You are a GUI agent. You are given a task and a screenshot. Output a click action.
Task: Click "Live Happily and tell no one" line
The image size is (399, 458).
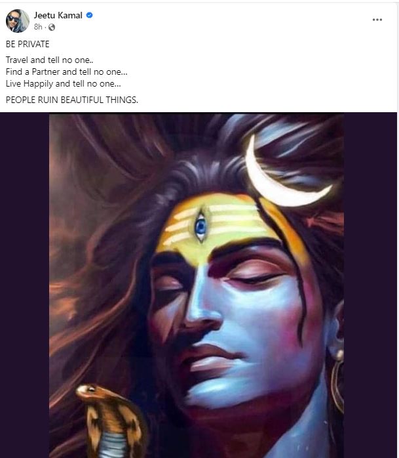click(64, 83)
